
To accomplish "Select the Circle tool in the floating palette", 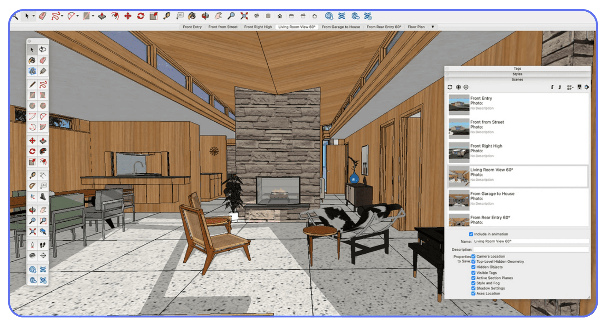I will coord(32,106).
